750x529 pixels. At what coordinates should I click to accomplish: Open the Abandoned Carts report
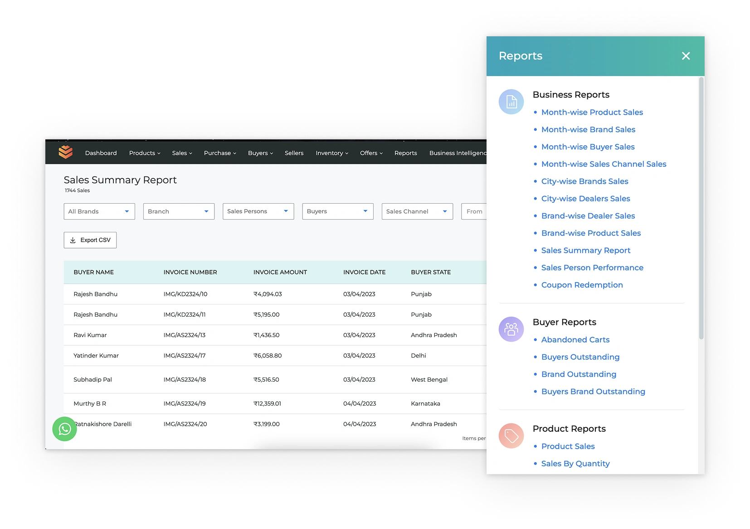(575, 340)
